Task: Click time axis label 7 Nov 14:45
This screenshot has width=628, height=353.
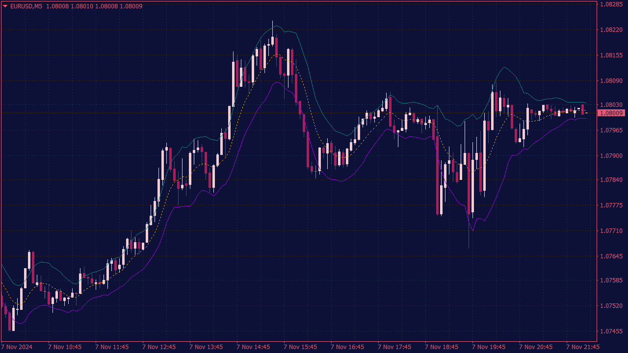Action: (253, 347)
